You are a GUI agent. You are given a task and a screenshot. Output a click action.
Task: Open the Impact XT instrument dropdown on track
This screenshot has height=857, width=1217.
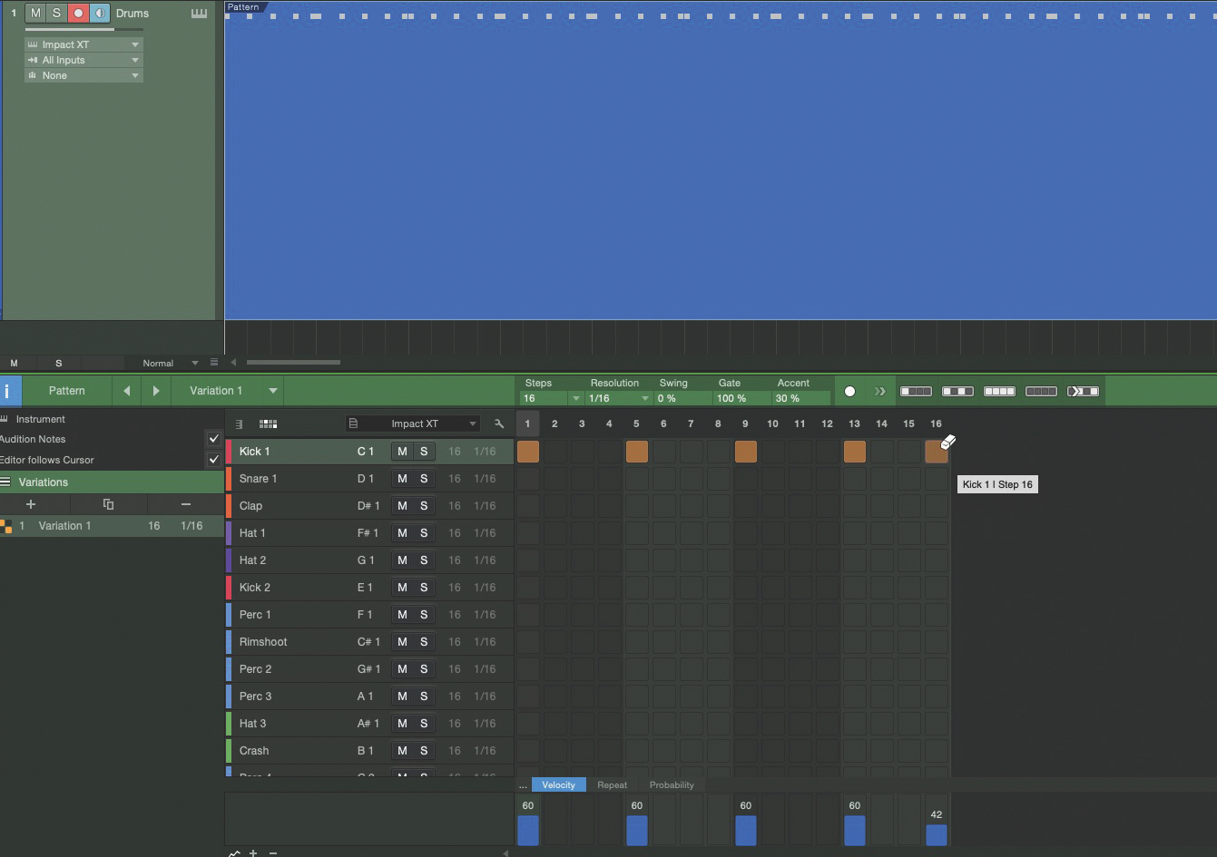pos(83,44)
